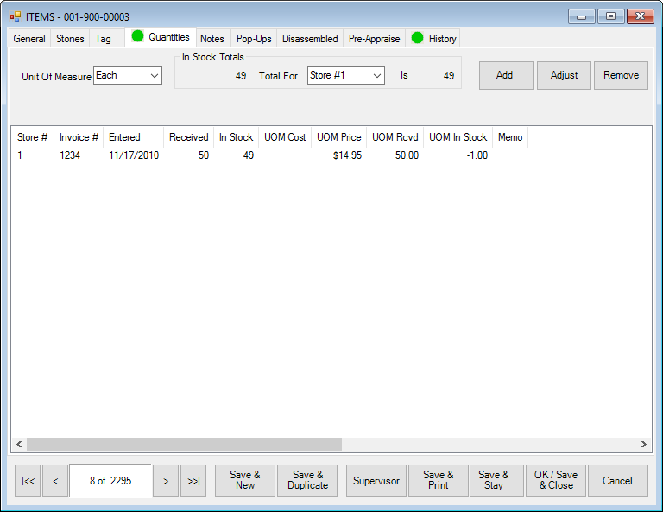Click the Remove button
This screenshot has height=512, width=663.
[x=621, y=75]
